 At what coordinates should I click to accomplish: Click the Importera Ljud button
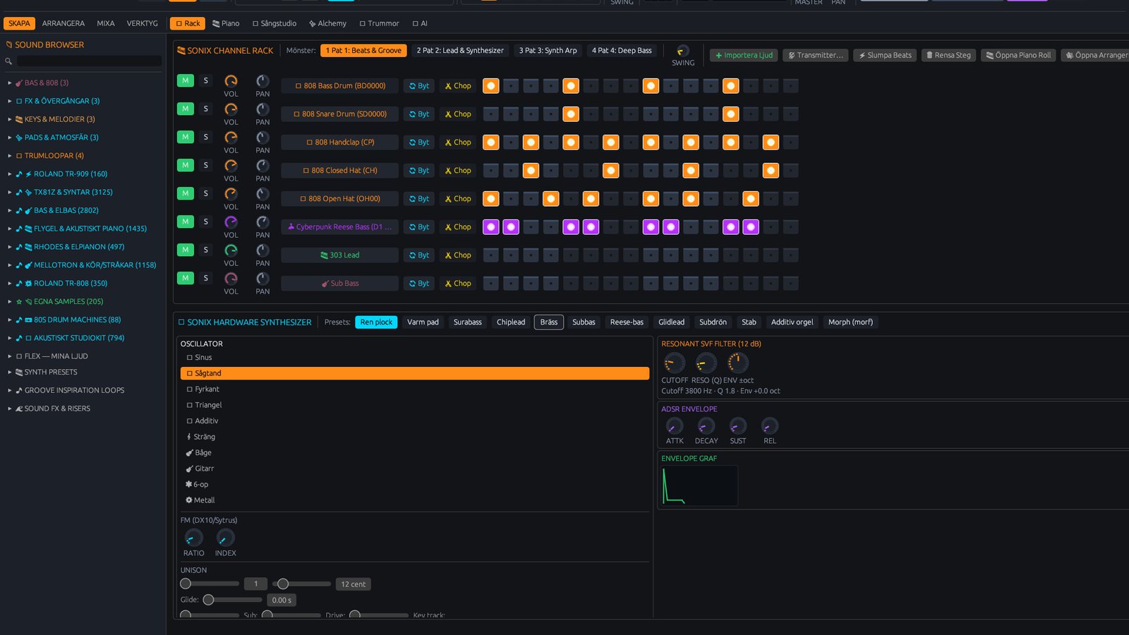coord(744,55)
